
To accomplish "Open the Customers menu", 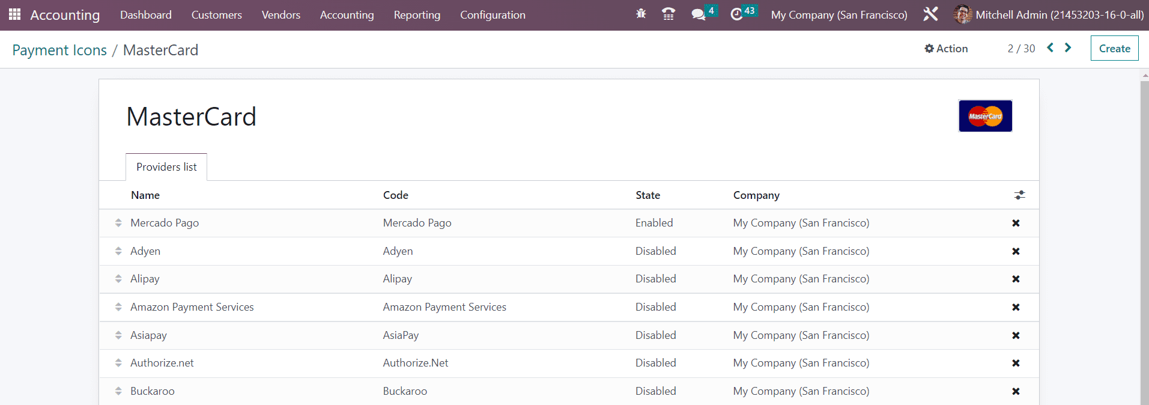I will click(x=217, y=14).
